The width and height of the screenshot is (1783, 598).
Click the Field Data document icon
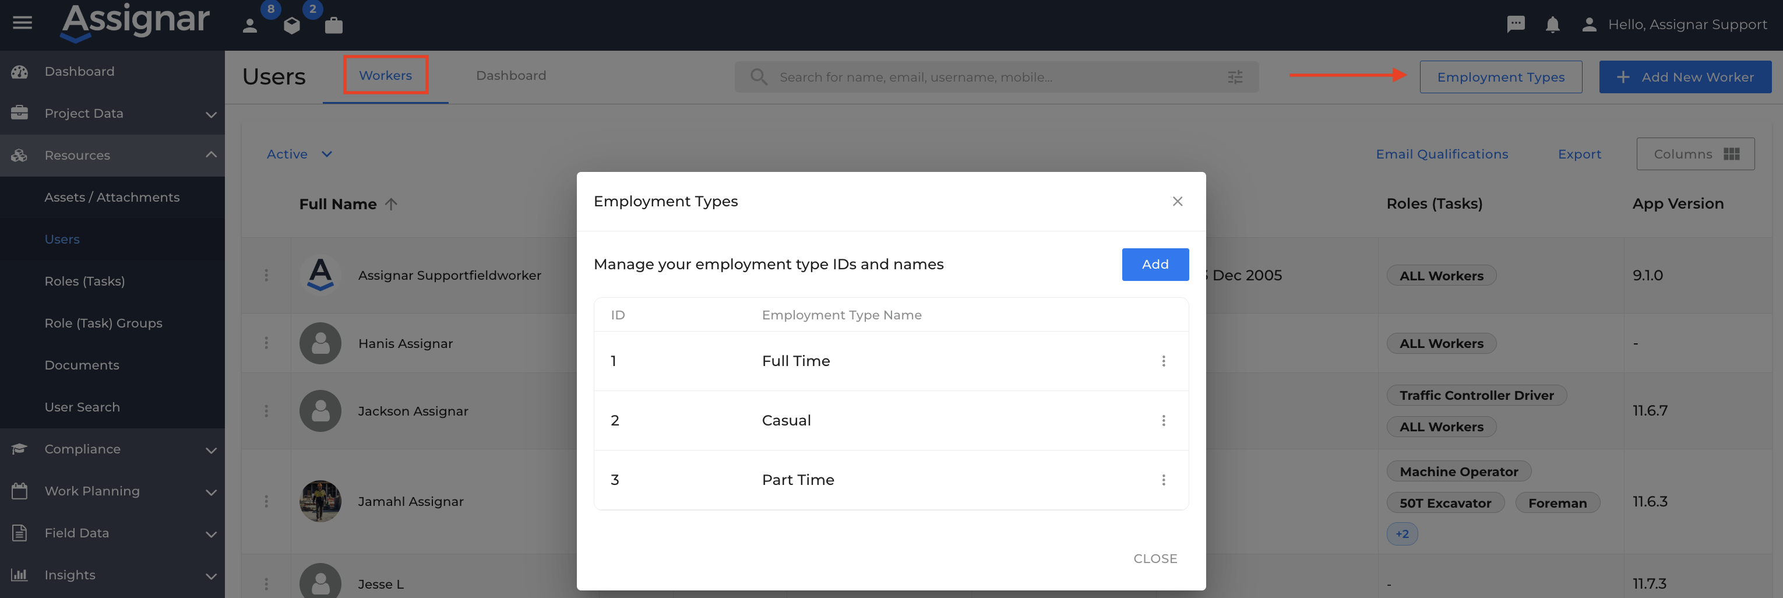click(19, 533)
